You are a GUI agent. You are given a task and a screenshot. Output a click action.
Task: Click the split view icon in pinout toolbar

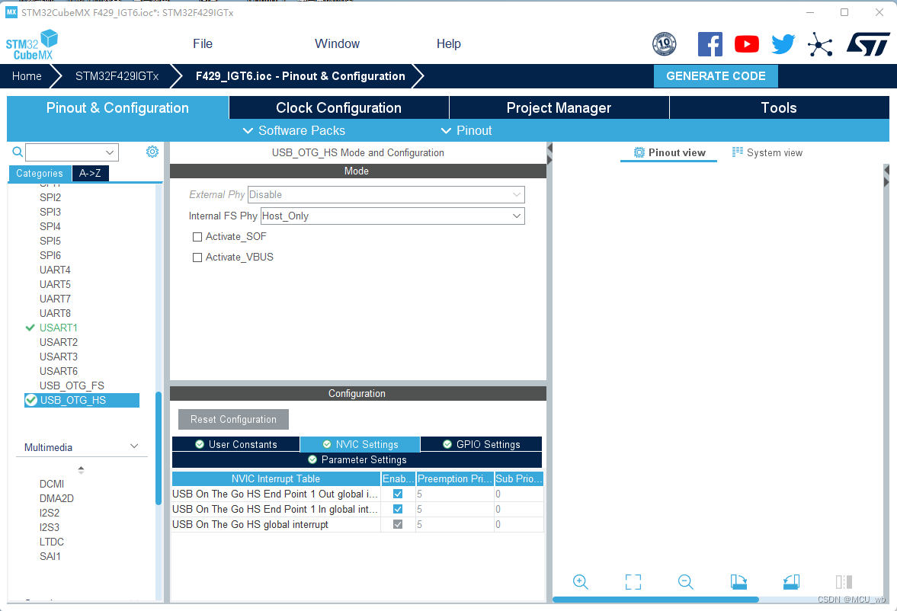tap(844, 582)
